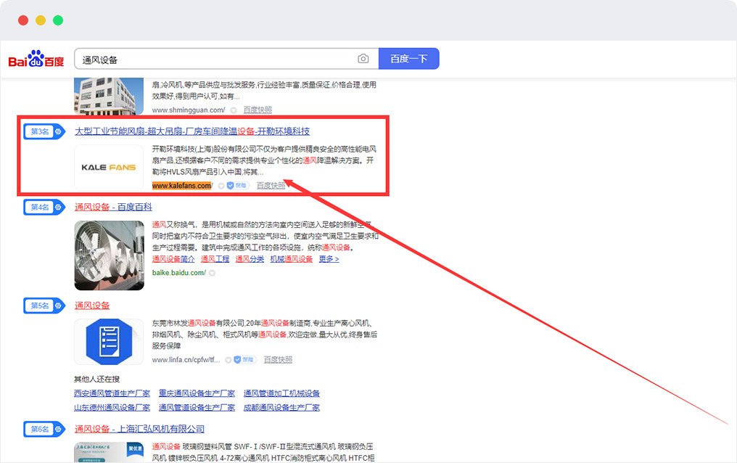
Task: Open the 通风设备简介 sublink
Action: coord(173,259)
